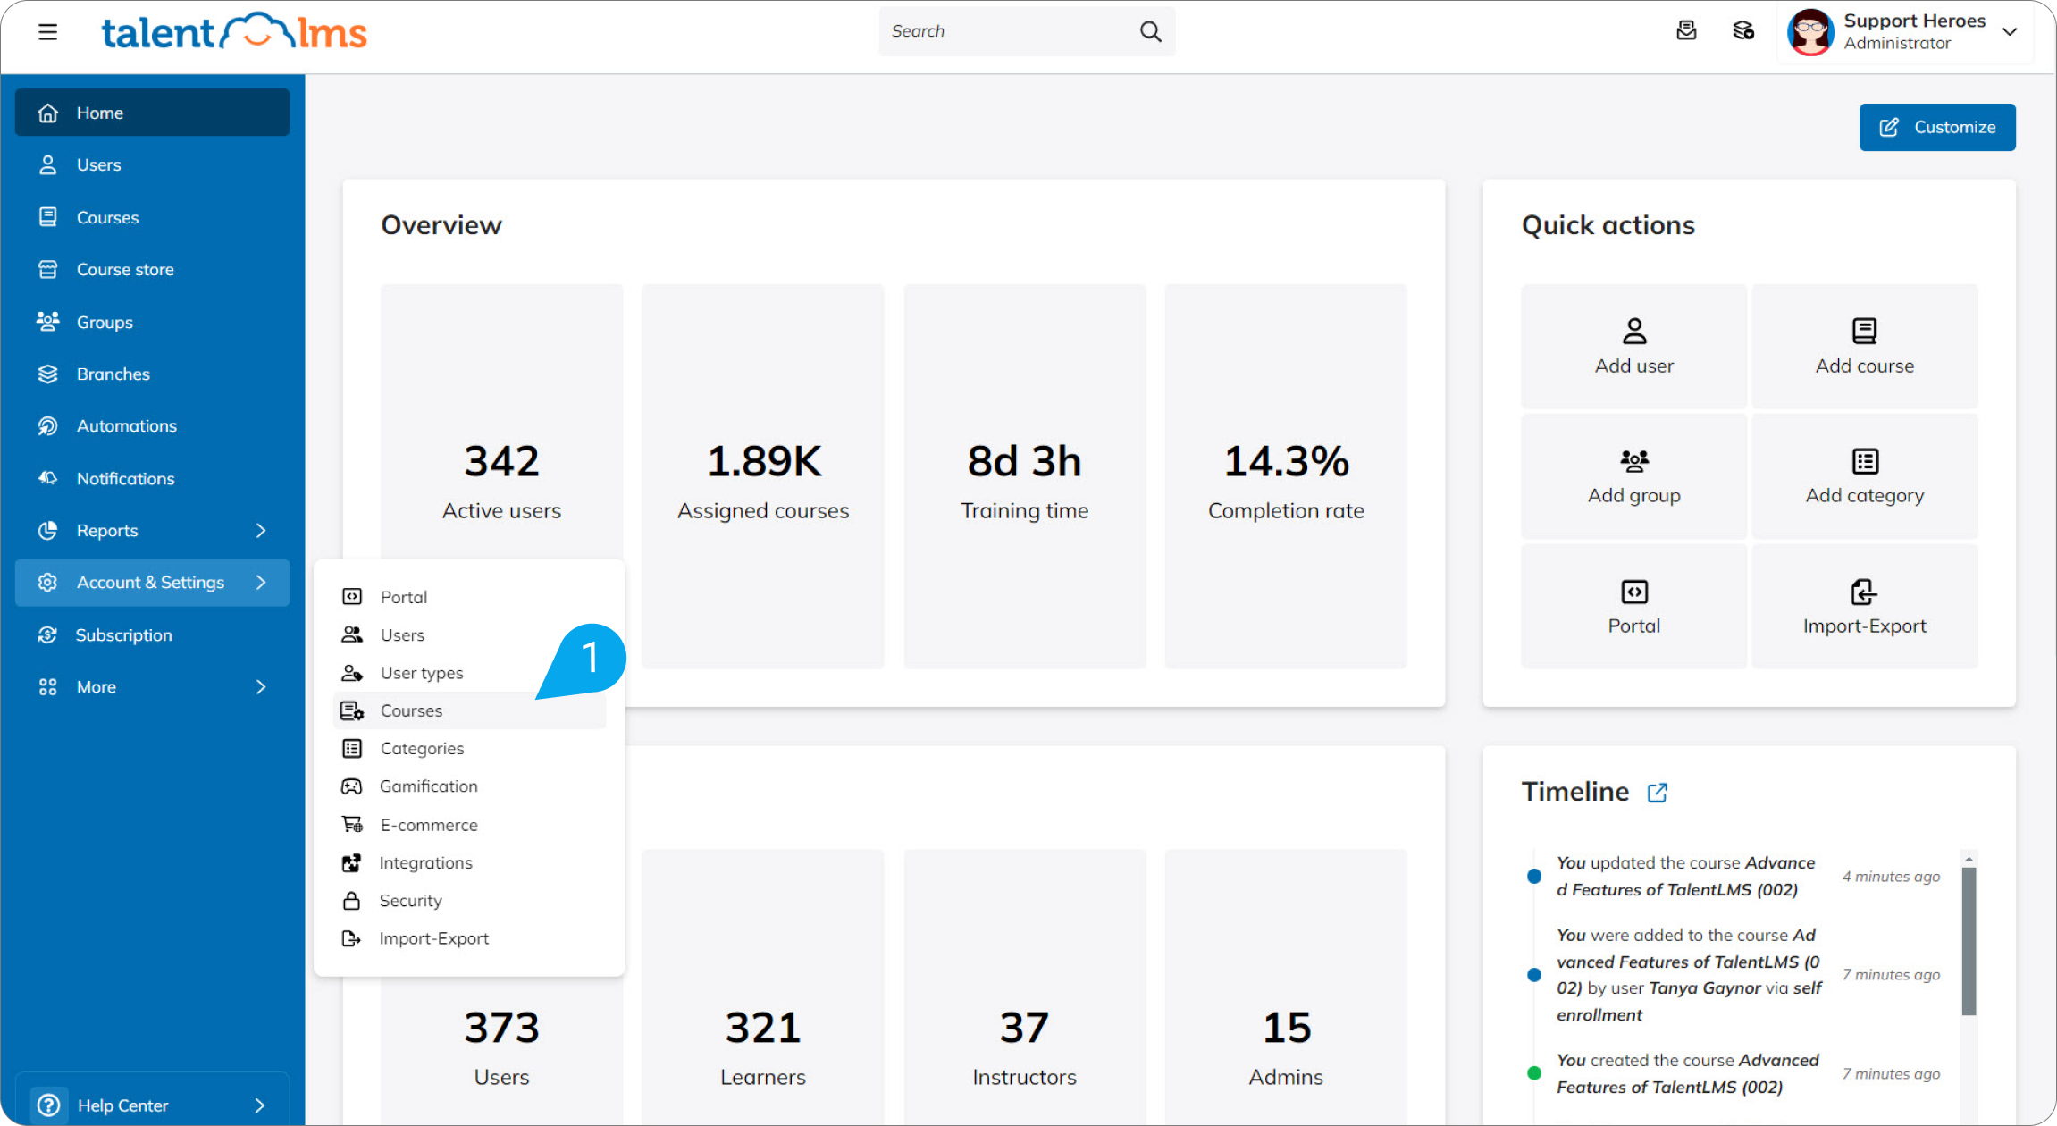Click the Account & Settings gear icon
The height and width of the screenshot is (1126, 2057).
(48, 583)
